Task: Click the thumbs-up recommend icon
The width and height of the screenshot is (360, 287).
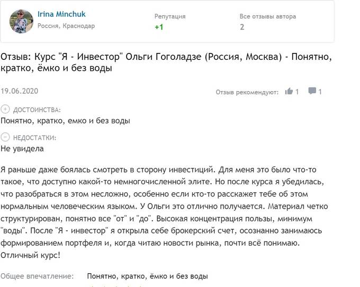Action: 289,91
